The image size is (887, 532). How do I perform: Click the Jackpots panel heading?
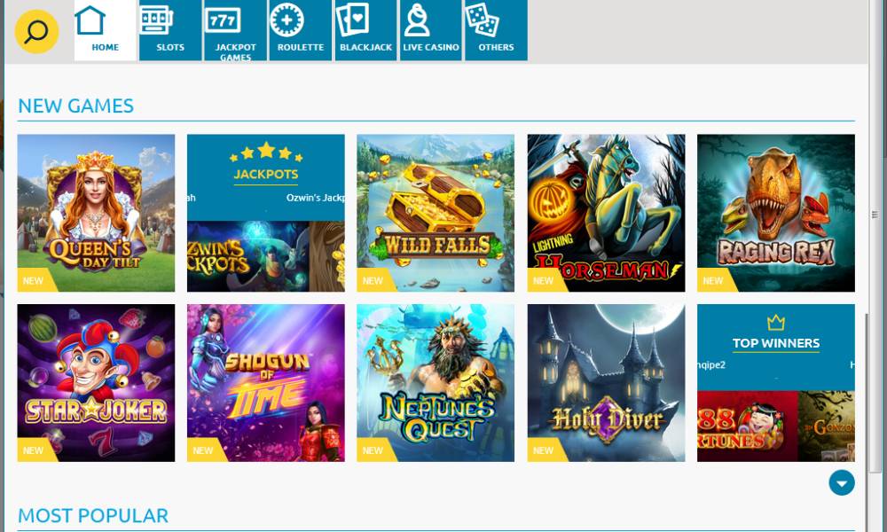coord(266,174)
